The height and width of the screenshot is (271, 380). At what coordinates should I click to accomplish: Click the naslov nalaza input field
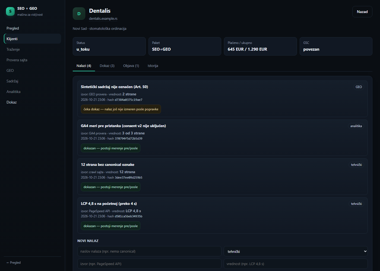(149, 251)
